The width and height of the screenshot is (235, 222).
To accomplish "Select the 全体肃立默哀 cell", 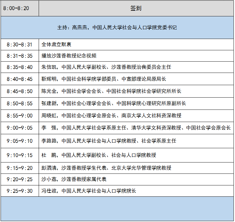I will (57, 45).
